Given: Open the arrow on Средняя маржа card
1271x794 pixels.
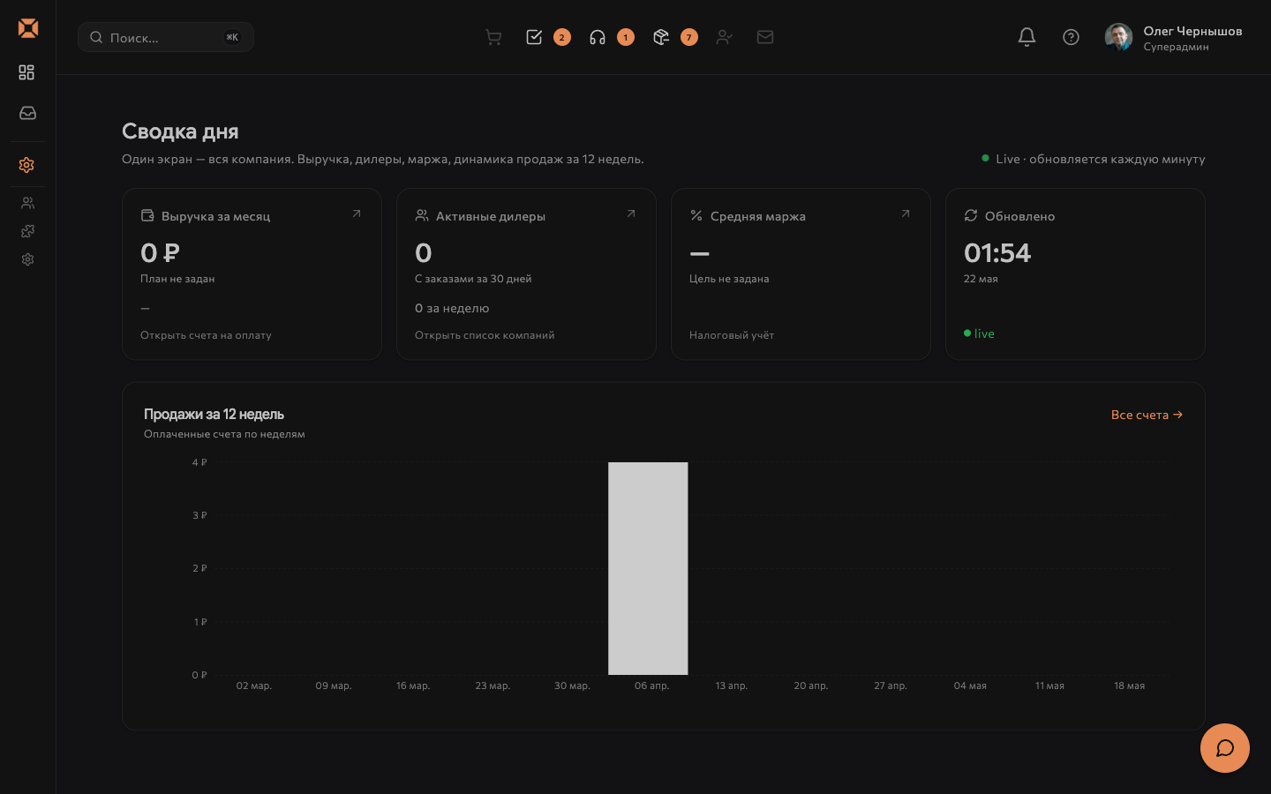Looking at the screenshot, I should (906, 213).
